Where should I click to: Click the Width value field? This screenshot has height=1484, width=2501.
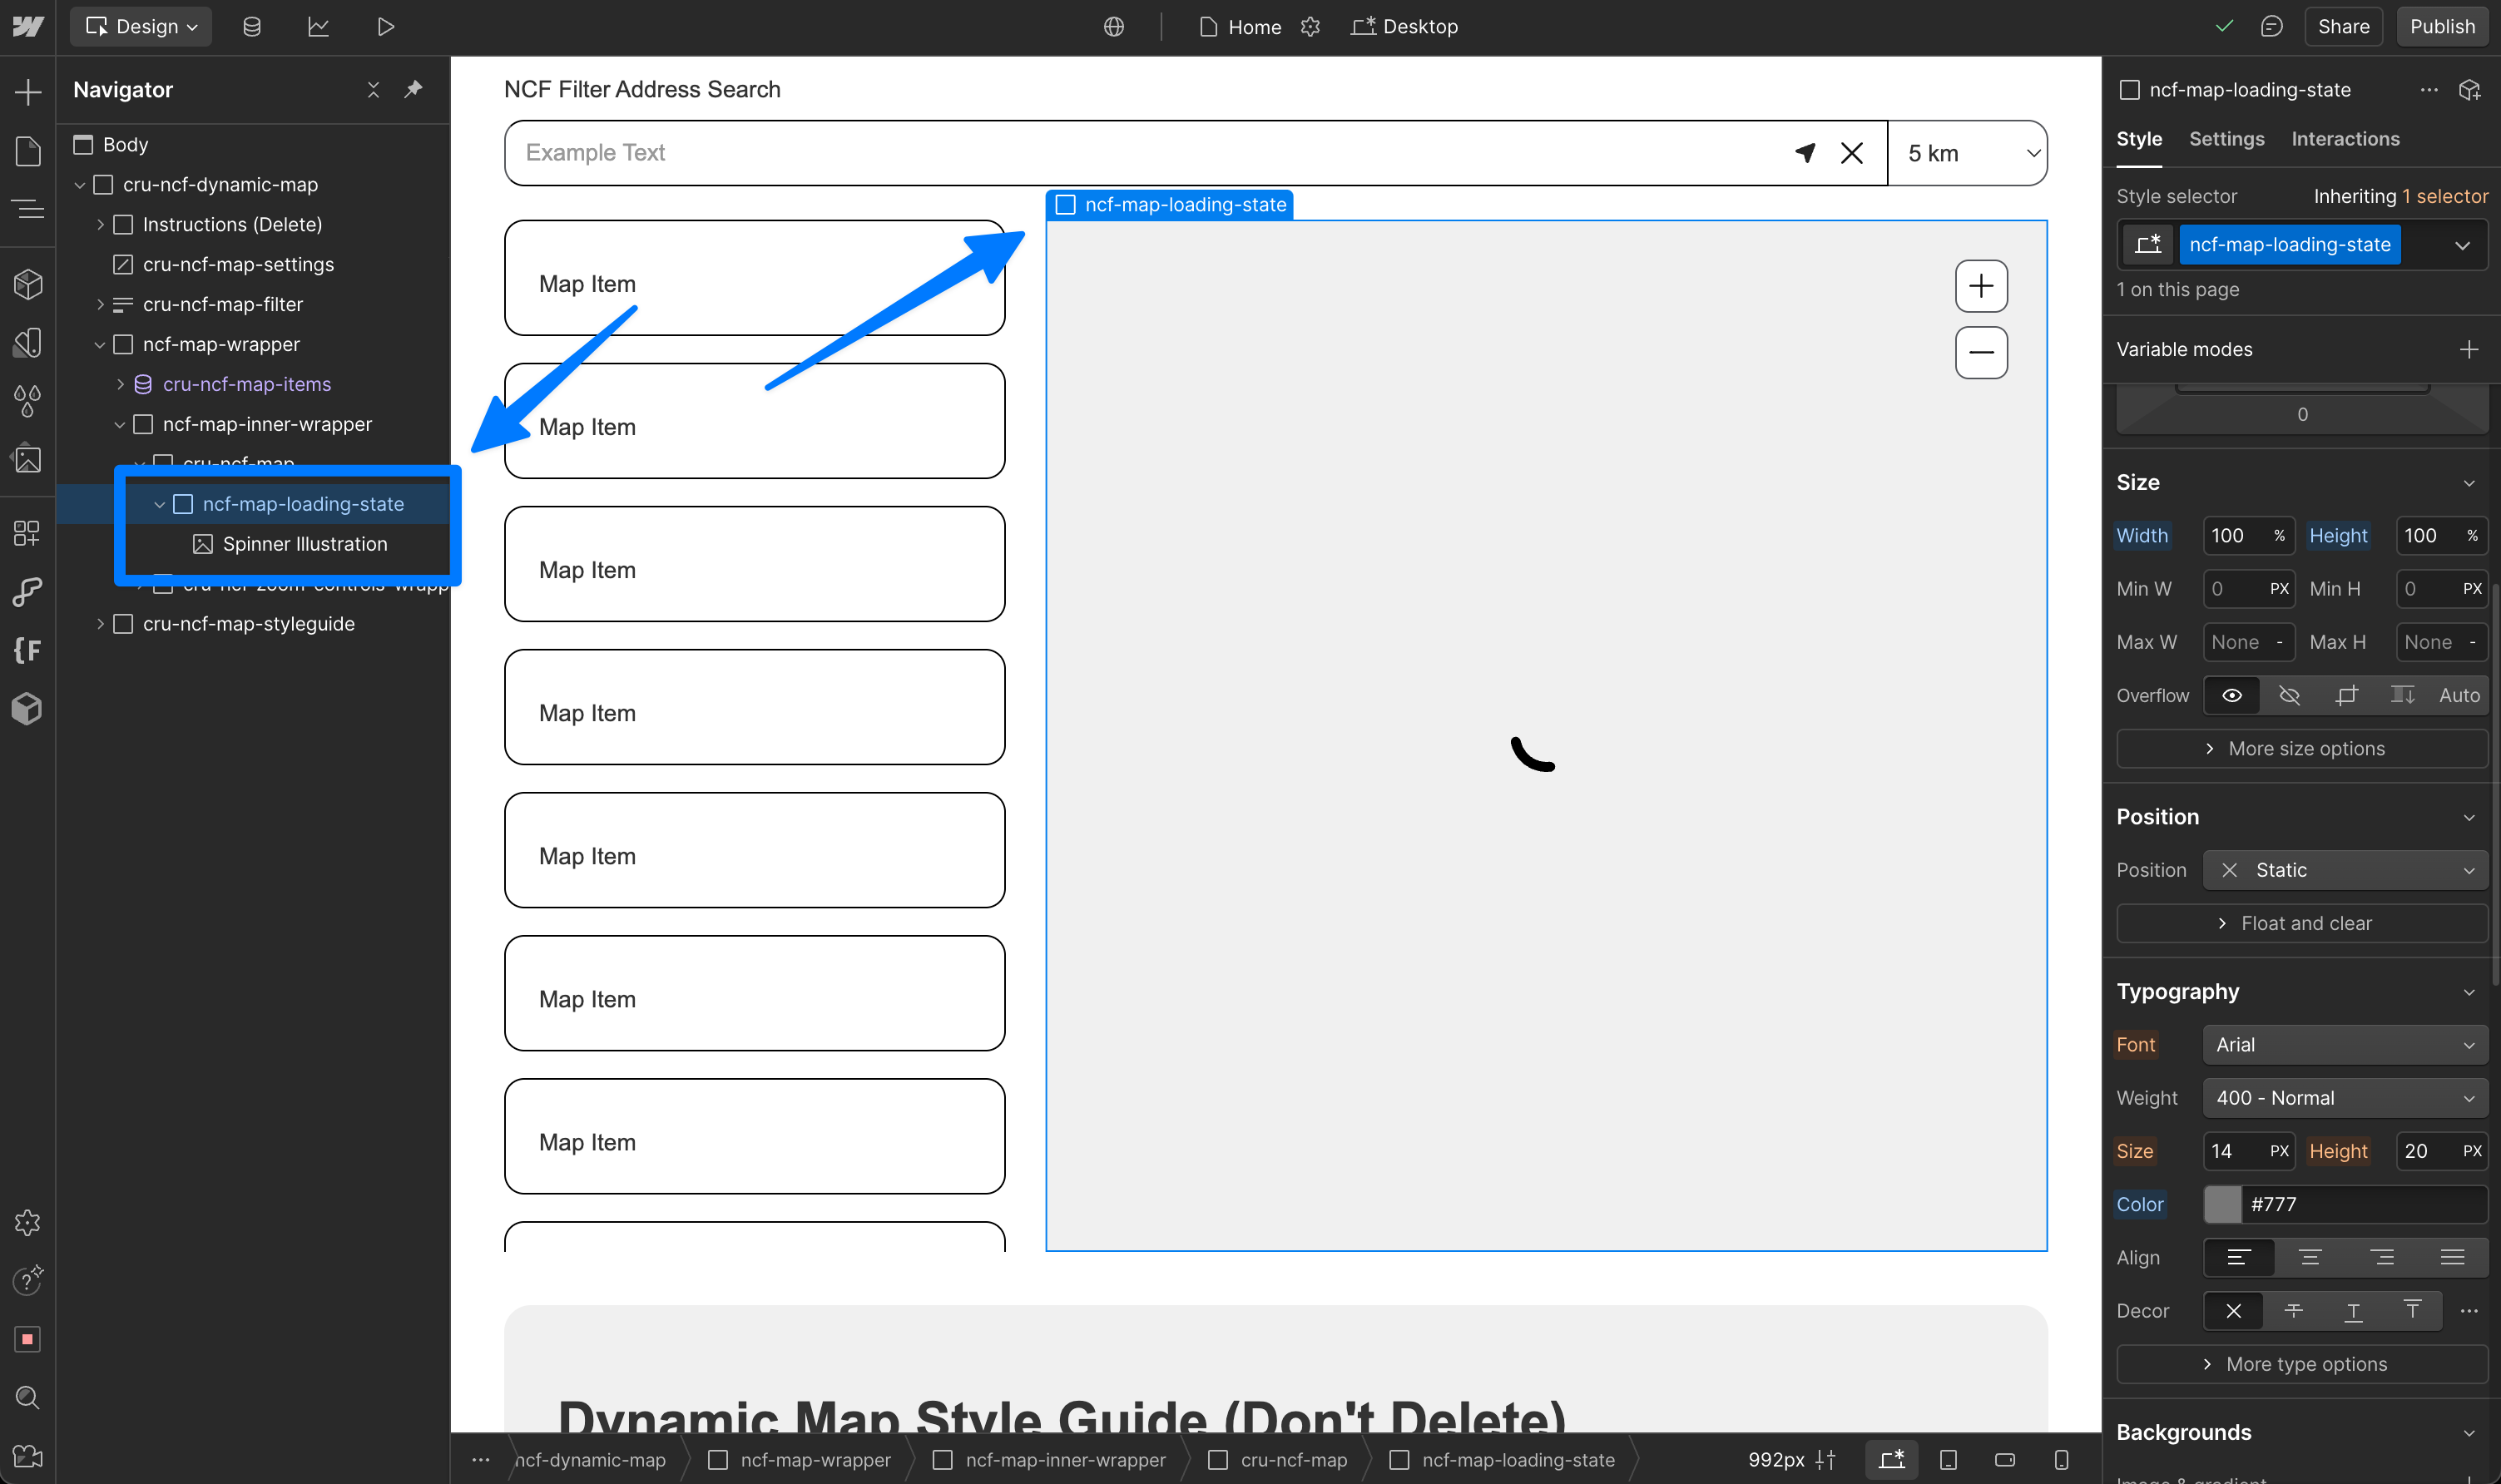pos(2248,535)
